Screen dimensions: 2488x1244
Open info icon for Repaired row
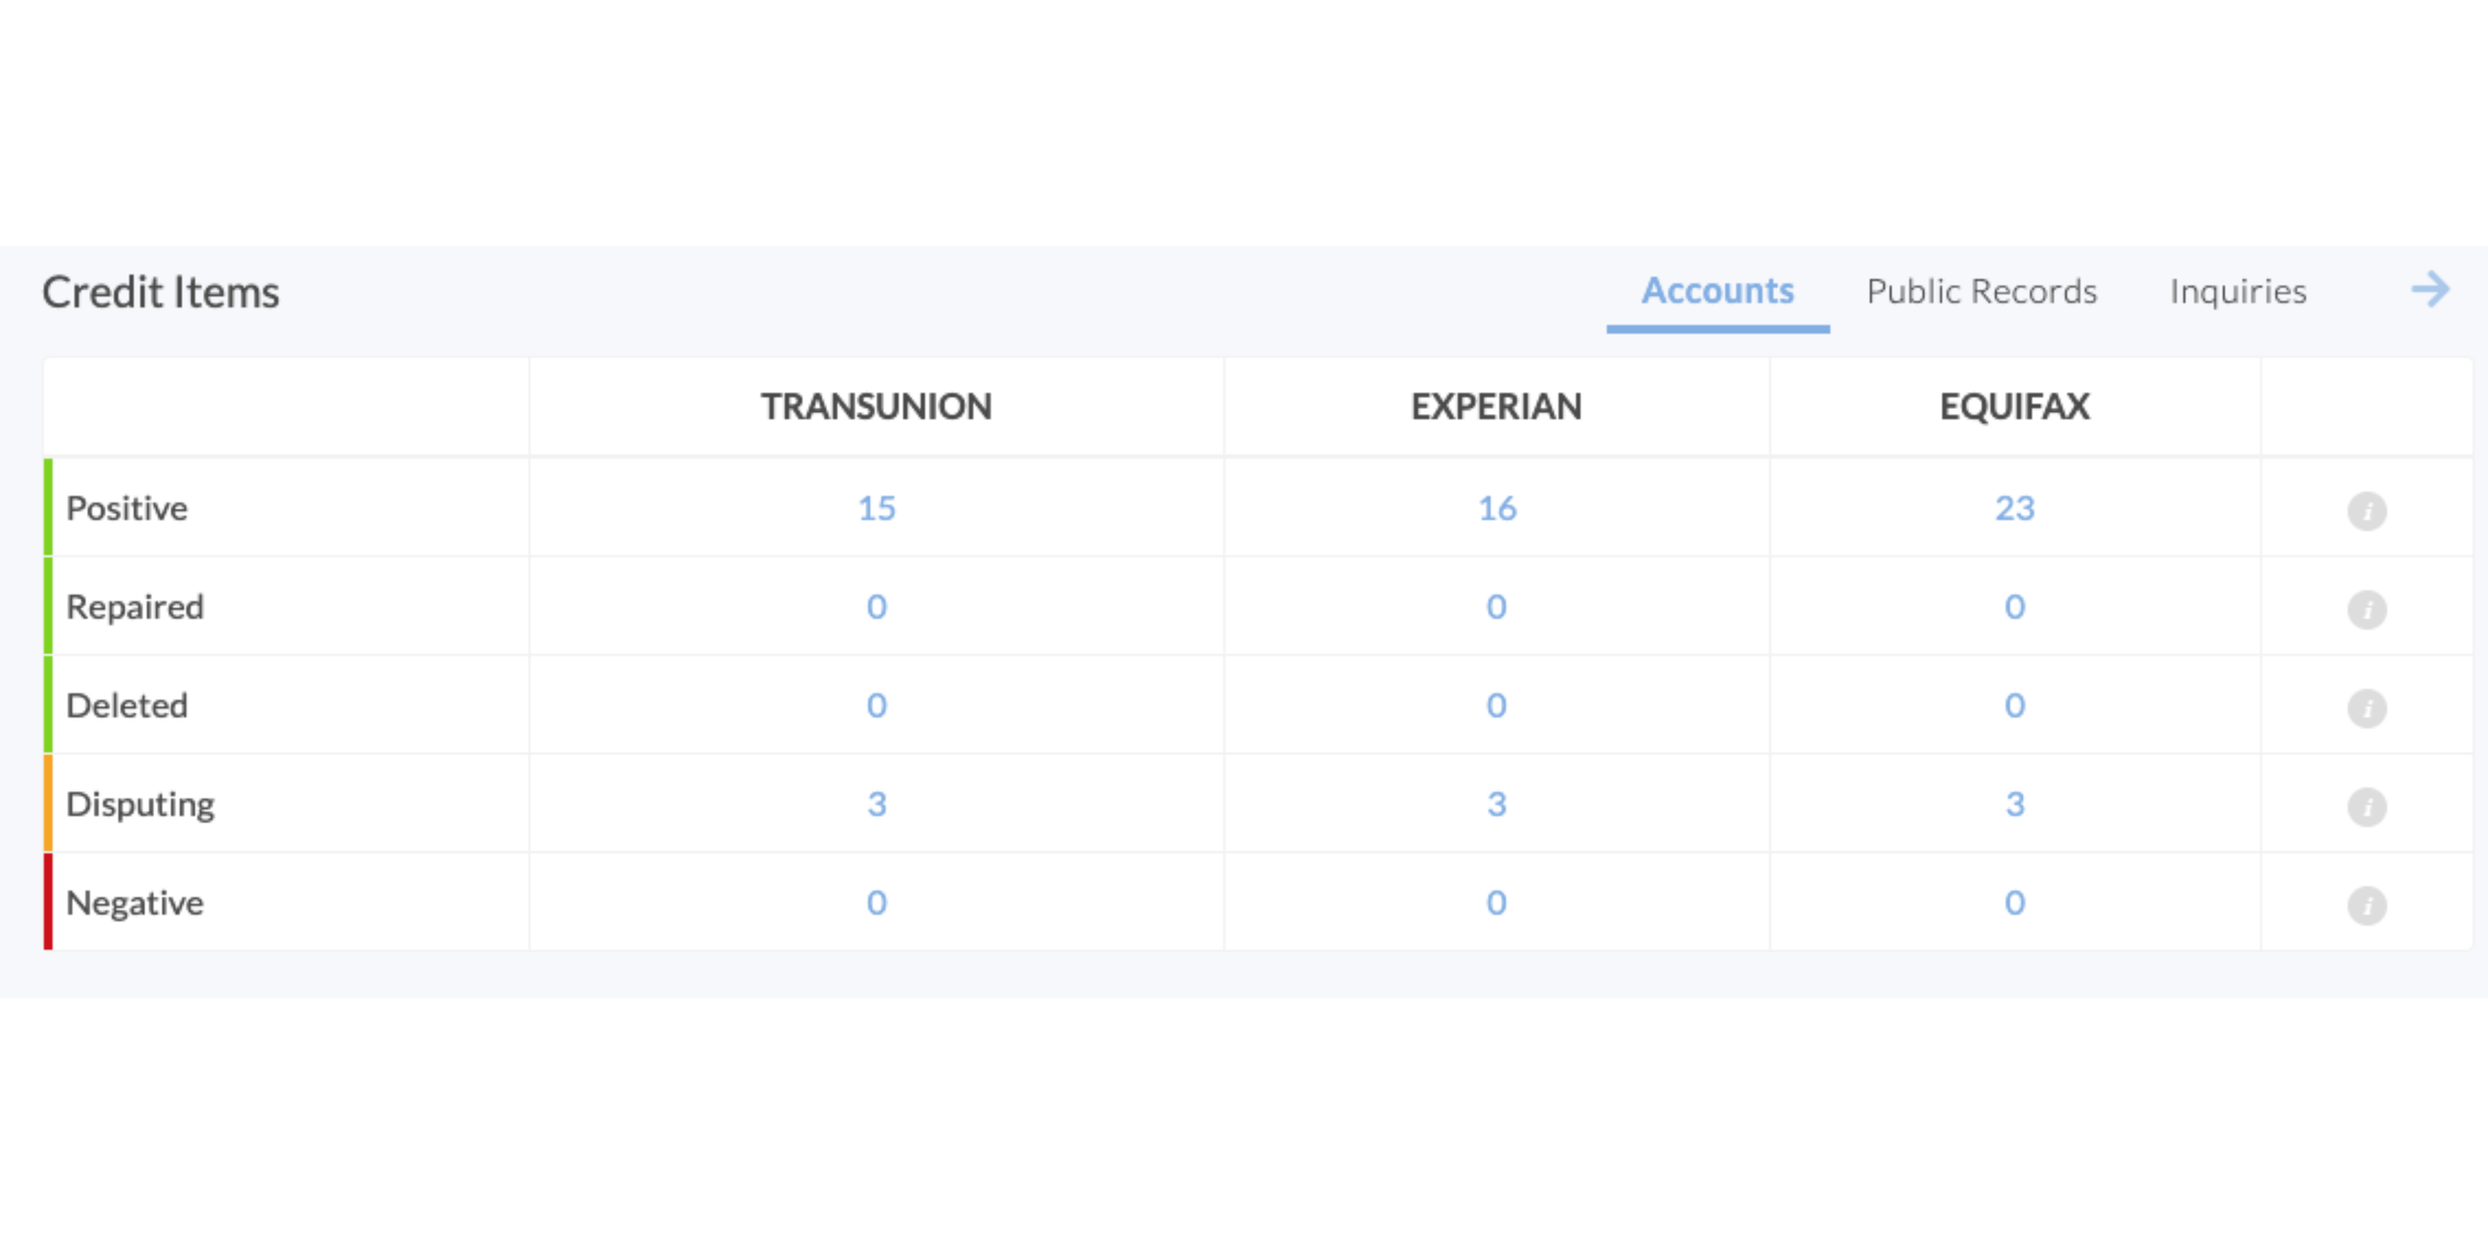point(2367,609)
